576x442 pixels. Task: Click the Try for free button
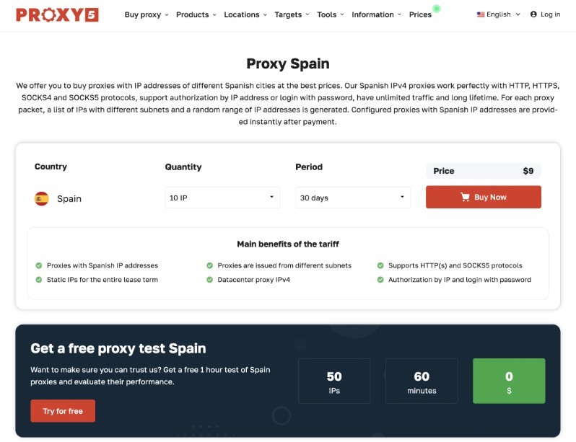[x=63, y=411]
